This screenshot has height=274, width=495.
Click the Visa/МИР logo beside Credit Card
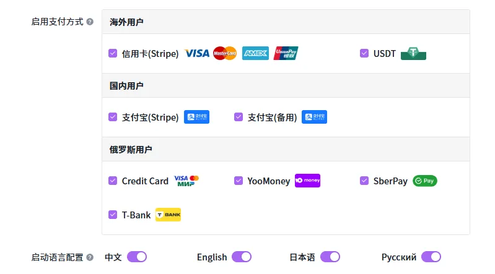click(186, 181)
